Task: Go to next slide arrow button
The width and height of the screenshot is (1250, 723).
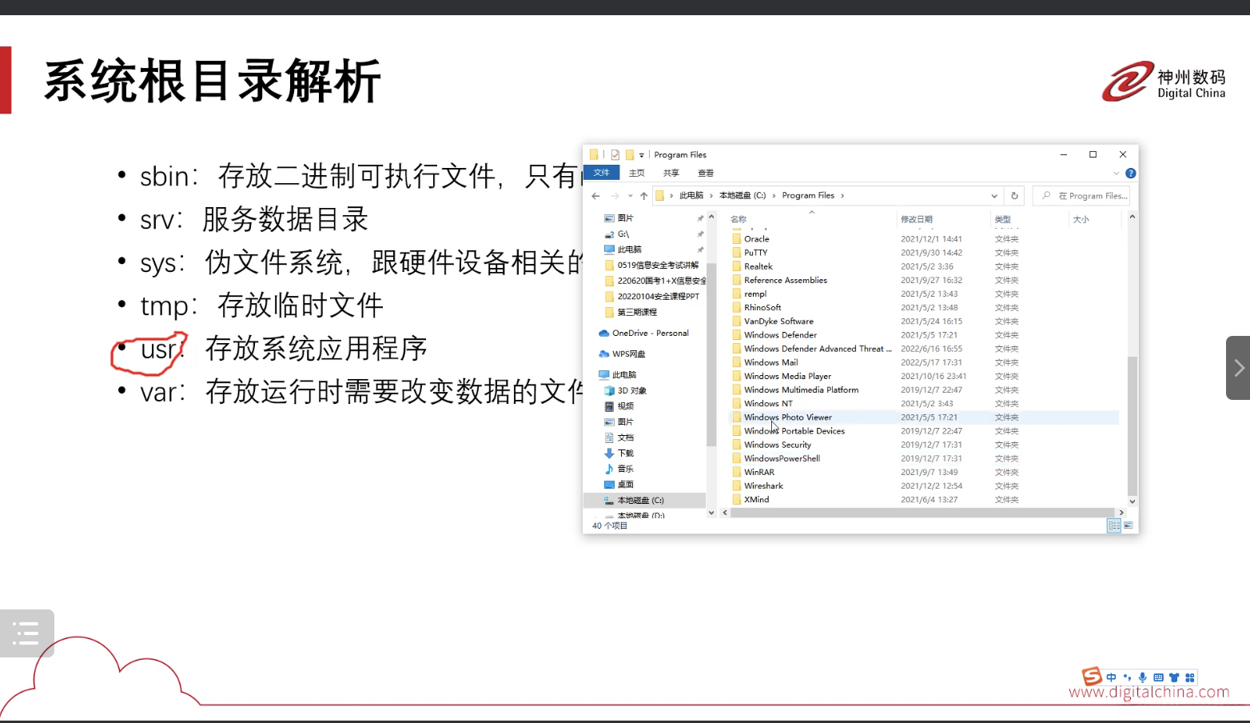Action: tap(1238, 368)
